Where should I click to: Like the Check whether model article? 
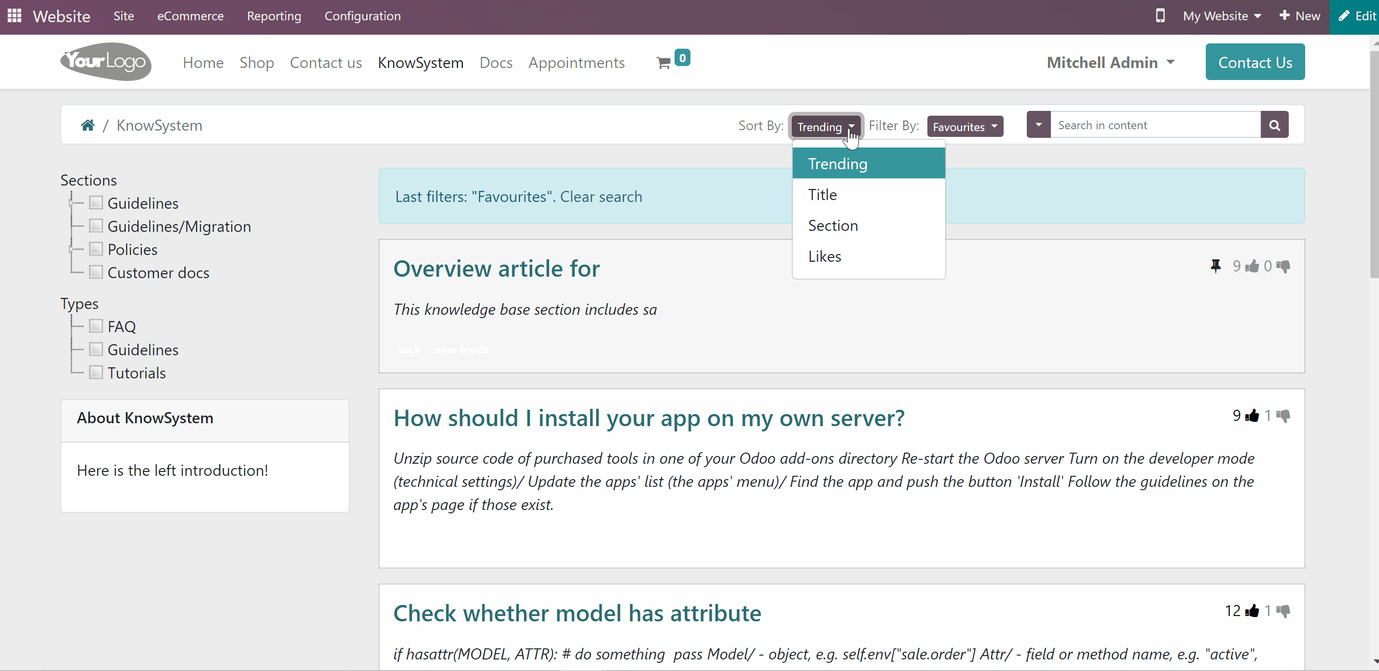pyautogui.click(x=1252, y=611)
